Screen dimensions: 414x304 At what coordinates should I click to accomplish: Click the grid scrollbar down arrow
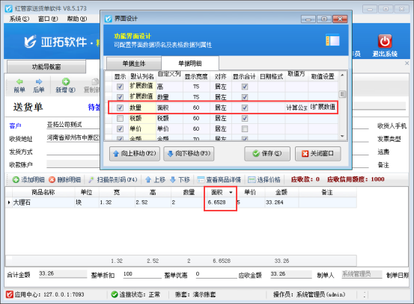[x=342, y=136]
